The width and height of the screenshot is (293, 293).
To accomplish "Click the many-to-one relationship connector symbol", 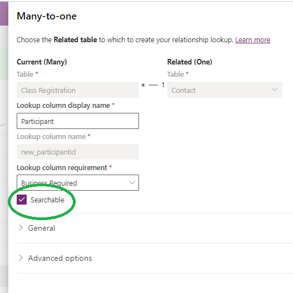I will 153,85.
